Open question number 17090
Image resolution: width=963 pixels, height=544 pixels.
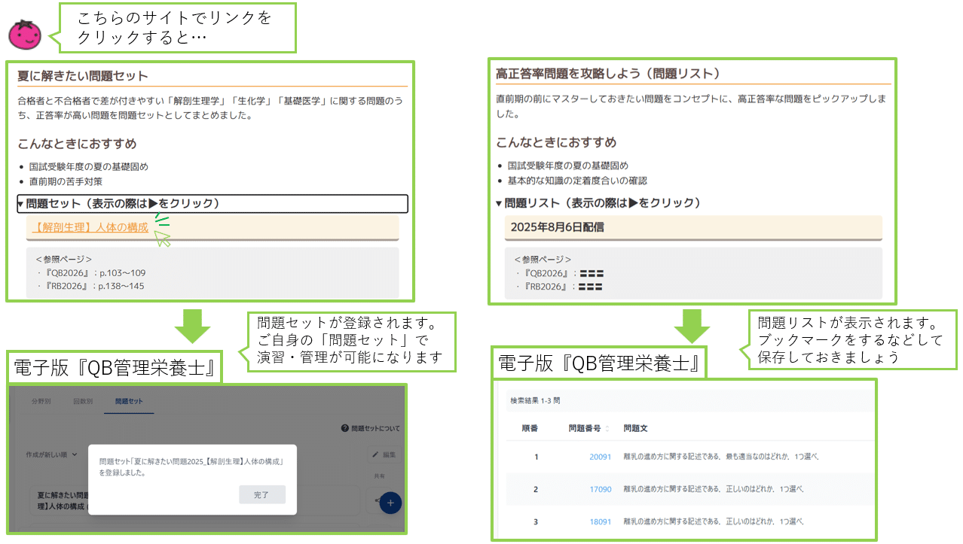(x=600, y=489)
